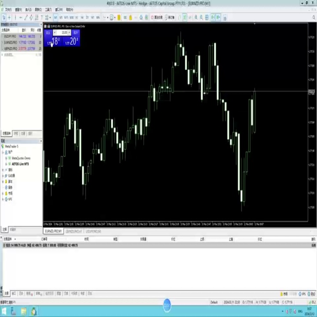Click the zoom out magnifier icon
The width and height of the screenshot is (317, 317).
point(201,18)
